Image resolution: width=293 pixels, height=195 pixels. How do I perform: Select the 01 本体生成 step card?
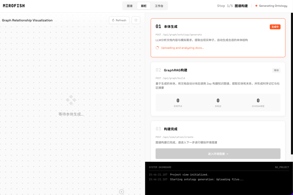pyautogui.click(x=218, y=38)
